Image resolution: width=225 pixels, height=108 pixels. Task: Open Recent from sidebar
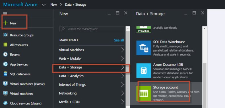[x=15, y=54]
